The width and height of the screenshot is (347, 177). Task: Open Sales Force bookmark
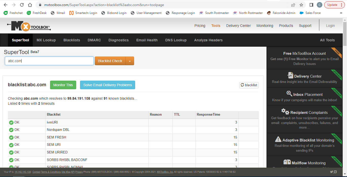[x=310, y=13]
